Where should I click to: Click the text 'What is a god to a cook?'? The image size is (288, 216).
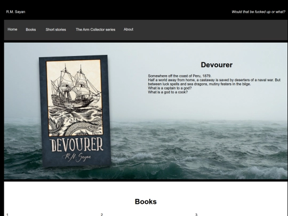click(x=168, y=92)
